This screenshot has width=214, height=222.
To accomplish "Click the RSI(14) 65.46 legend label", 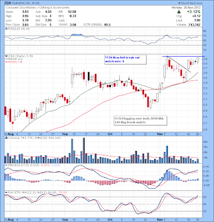I will coord(18,29).
